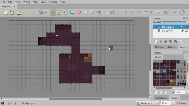189x106 pixels.
Task: Open the 25 % tileset zoom dropdown
Action: pyautogui.click(x=187, y=92)
